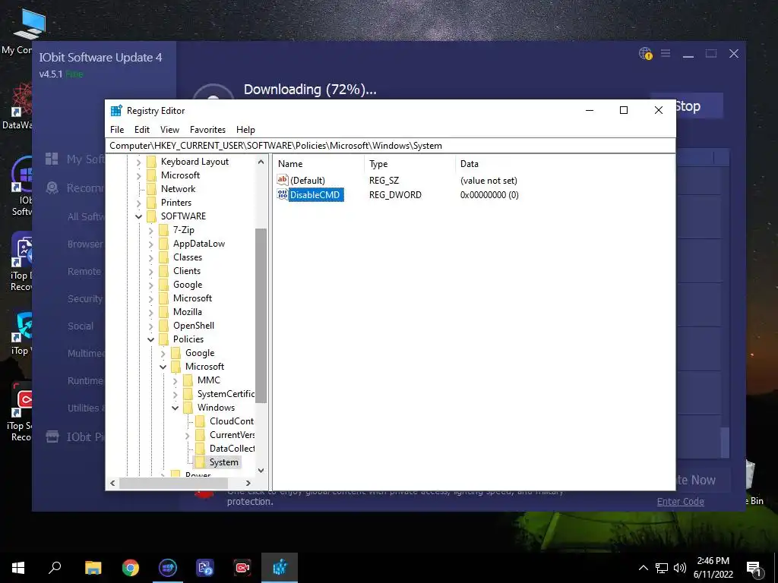Image resolution: width=778 pixels, height=583 pixels.
Task: Click the Registry Editor title bar icon
Action: coord(116,111)
